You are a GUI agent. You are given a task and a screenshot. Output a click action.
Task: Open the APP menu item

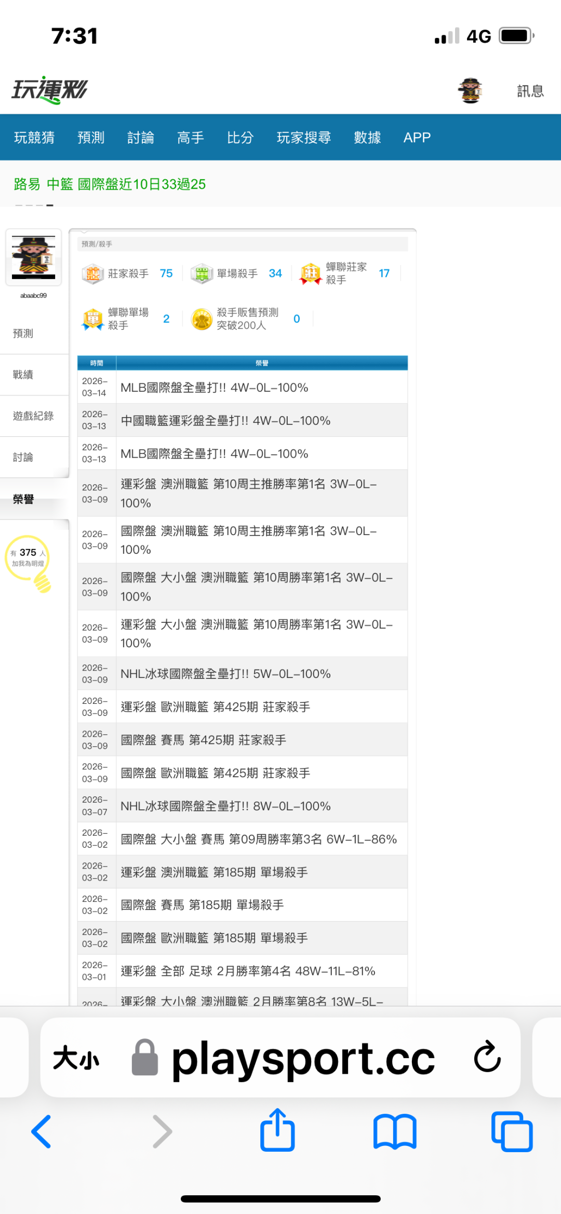click(x=417, y=137)
